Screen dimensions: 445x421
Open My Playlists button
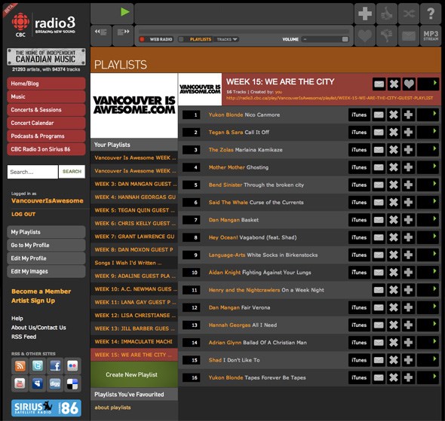46,232
